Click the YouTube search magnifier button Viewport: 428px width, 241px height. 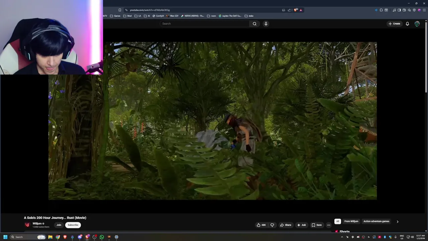[x=254, y=24]
